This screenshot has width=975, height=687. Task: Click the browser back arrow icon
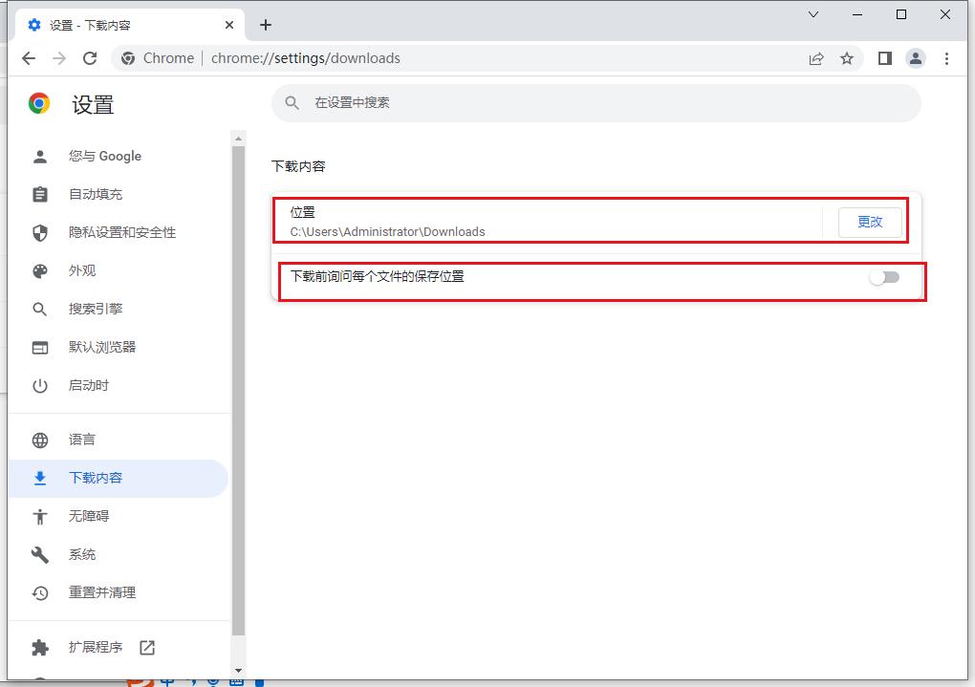click(29, 58)
